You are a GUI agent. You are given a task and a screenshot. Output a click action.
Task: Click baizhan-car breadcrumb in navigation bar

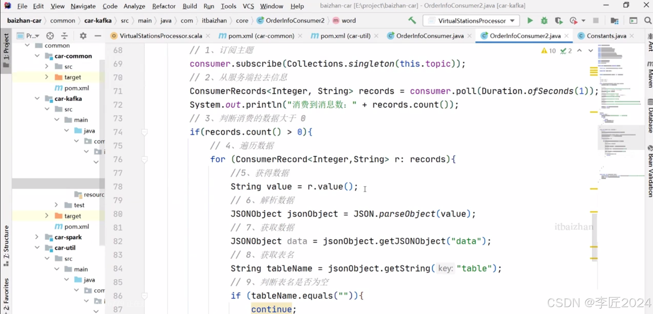click(x=24, y=20)
